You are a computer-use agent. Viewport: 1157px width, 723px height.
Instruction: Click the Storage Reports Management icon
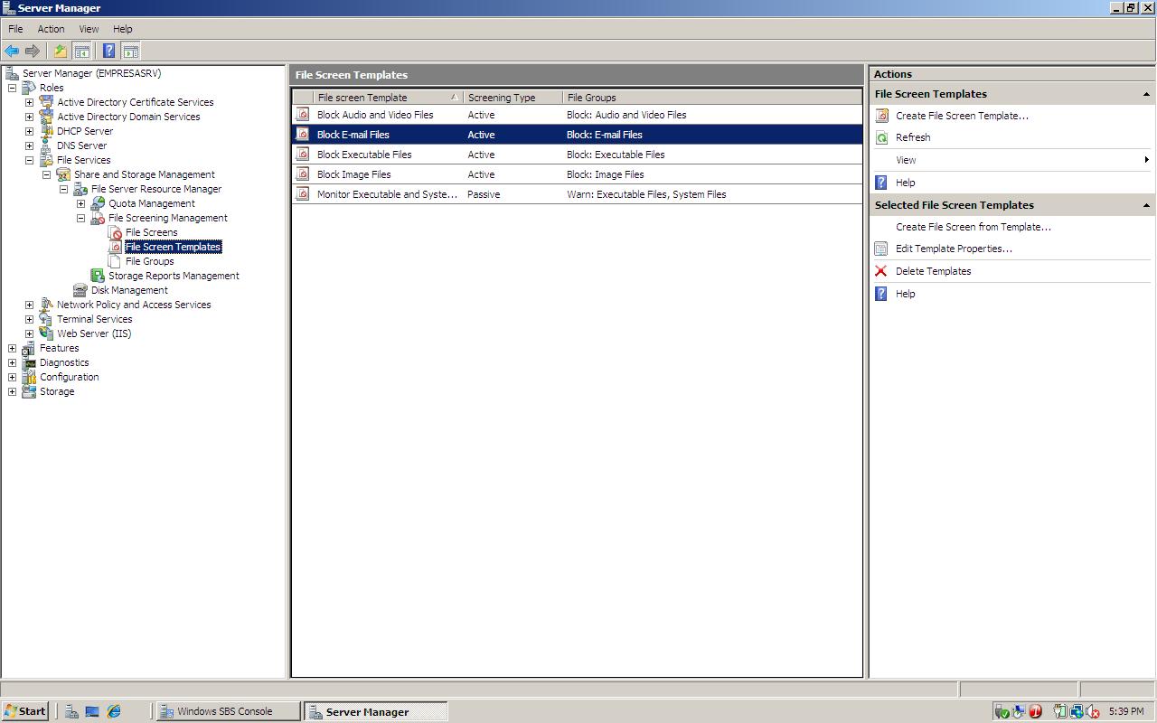98,276
